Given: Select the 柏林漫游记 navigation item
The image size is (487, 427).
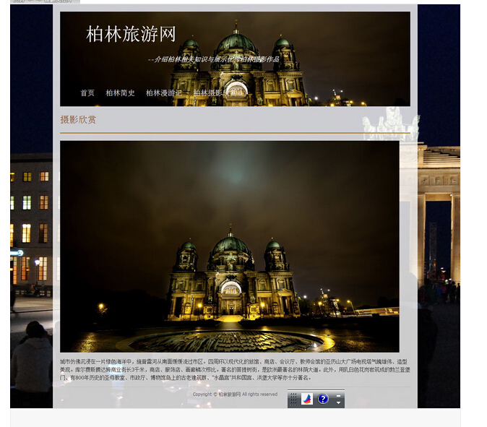Looking at the screenshot, I should pyautogui.click(x=164, y=93).
